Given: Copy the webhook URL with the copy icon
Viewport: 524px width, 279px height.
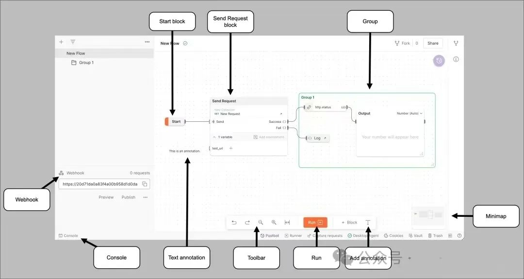Looking at the screenshot, I should click(x=145, y=184).
